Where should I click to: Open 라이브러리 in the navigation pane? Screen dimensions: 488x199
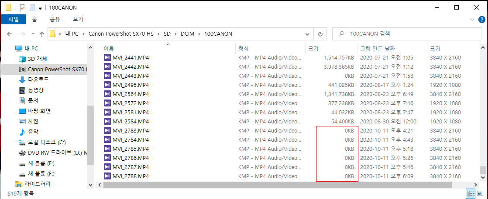coord(38,184)
